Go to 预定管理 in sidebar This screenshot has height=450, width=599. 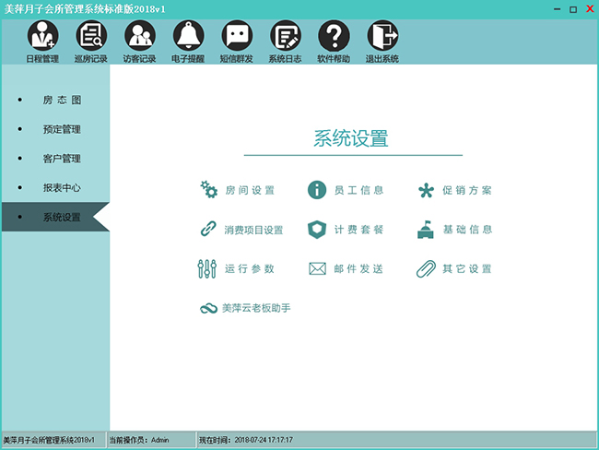[x=62, y=129]
